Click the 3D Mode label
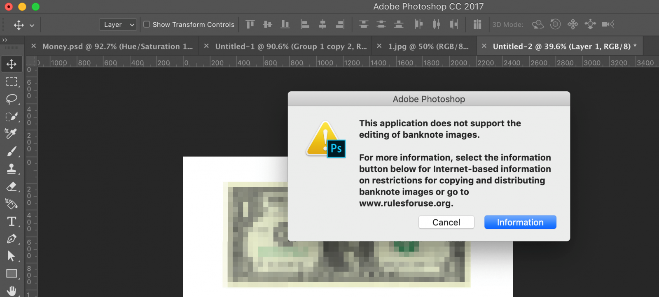The height and width of the screenshot is (297, 659). coord(508,25)
